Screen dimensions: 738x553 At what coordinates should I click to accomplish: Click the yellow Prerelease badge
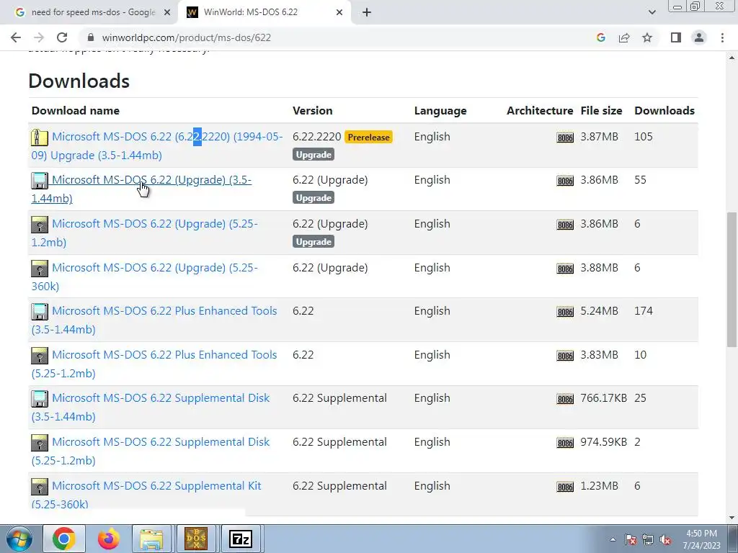pyautogui.click(x=368, y=137)
